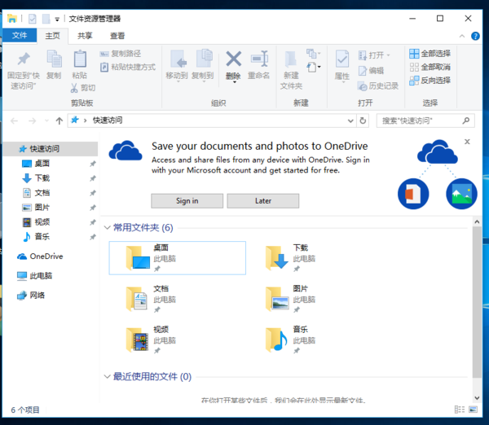Select Videos (视频) in the navigation pane
The image size is (489, 425).
point(51,221)
